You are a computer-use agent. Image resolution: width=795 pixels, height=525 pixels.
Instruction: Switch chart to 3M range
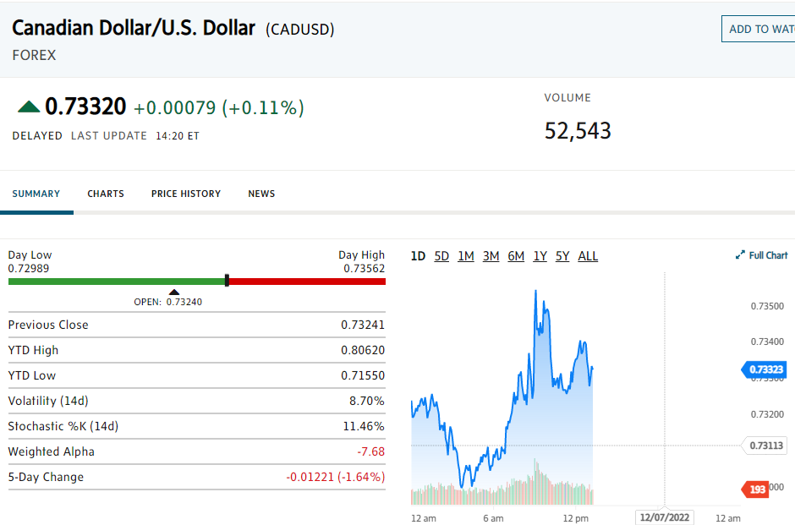point(491,256)
